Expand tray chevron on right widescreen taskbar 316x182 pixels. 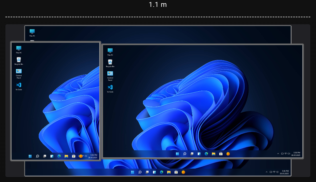tap(278, 154)
